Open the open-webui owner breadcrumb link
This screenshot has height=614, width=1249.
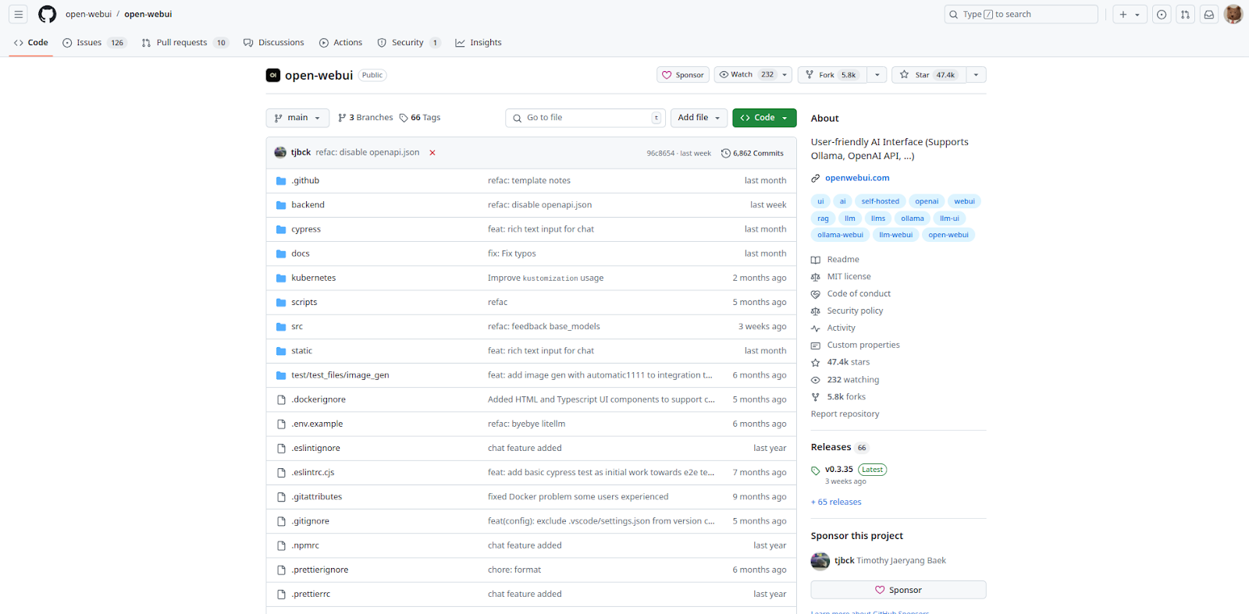(88, 14)
